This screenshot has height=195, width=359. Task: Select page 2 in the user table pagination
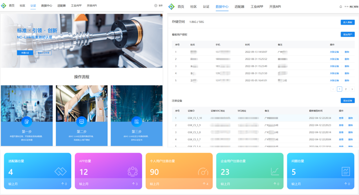[346, 89]
